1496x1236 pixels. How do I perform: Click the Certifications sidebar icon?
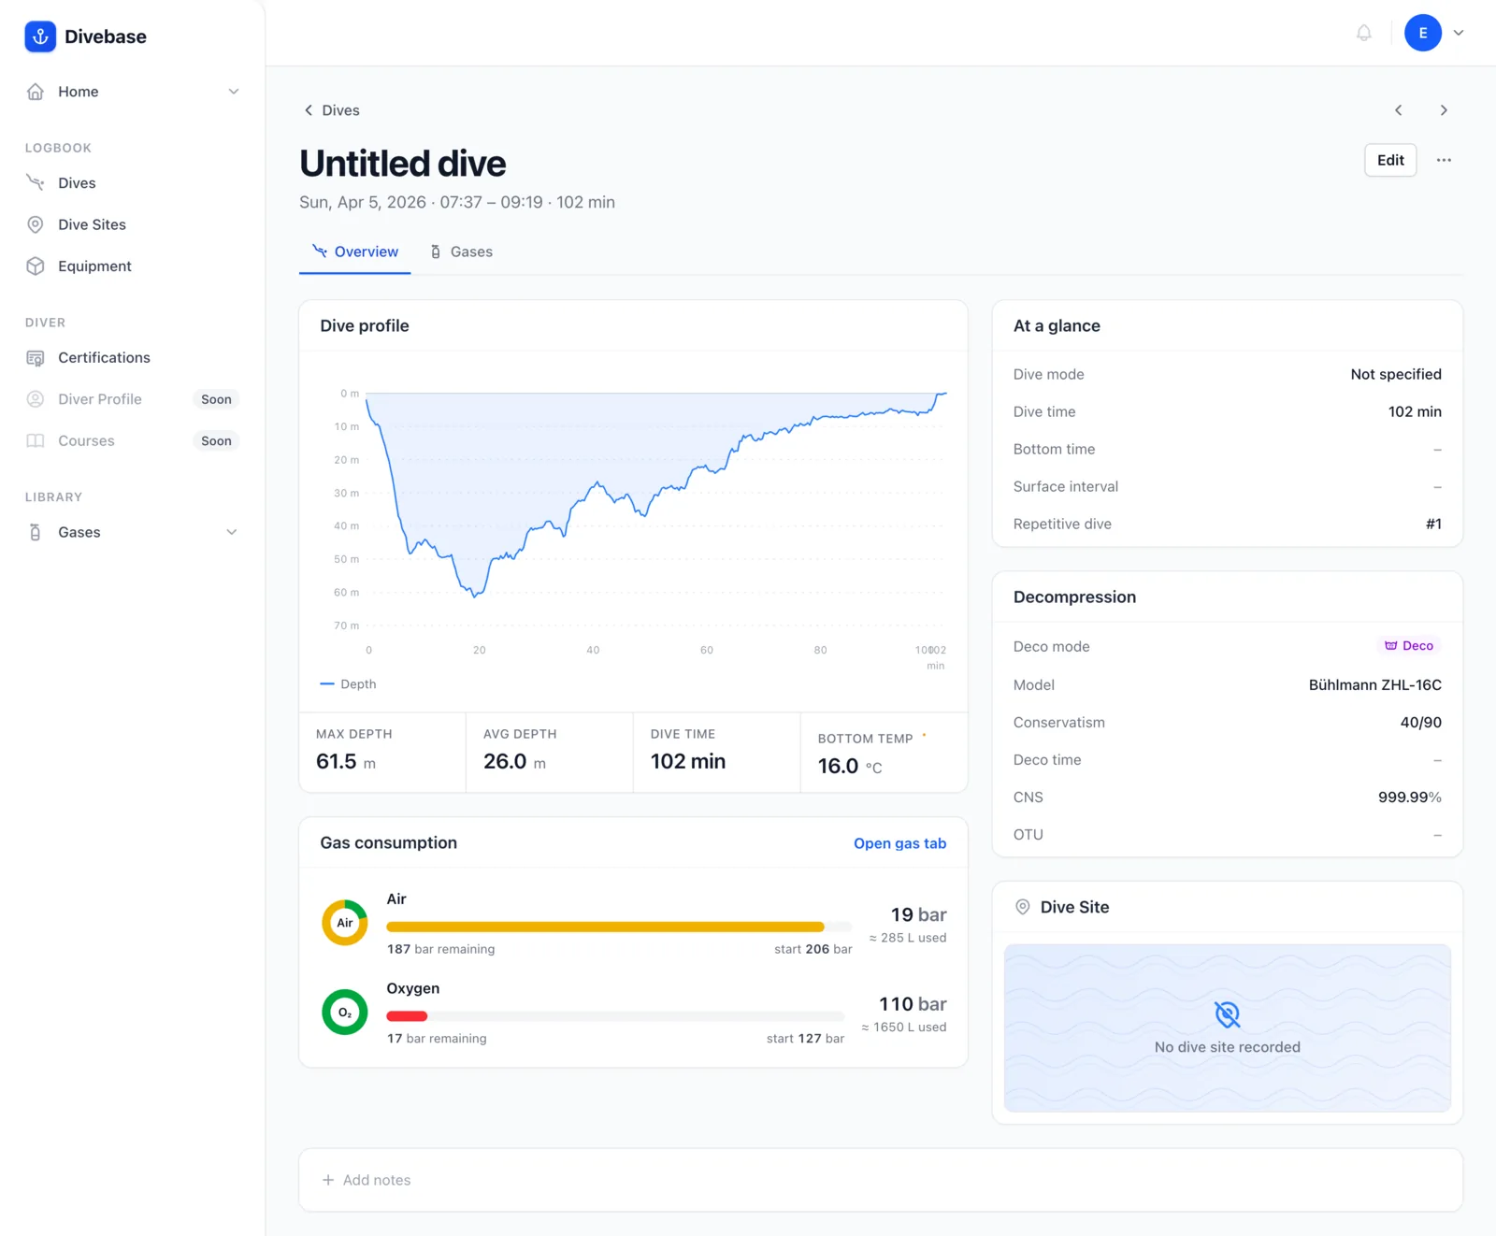(36, 358)
